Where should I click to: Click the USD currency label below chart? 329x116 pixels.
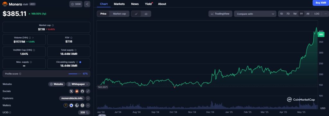[323, 108]
